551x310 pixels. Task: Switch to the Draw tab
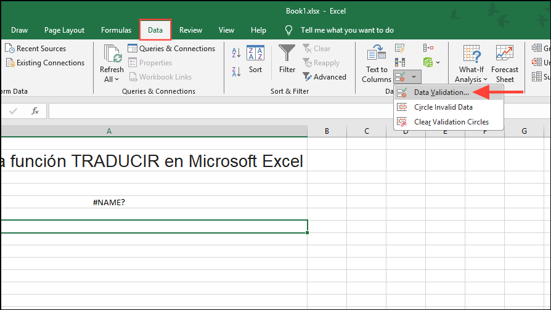(19, 30)
